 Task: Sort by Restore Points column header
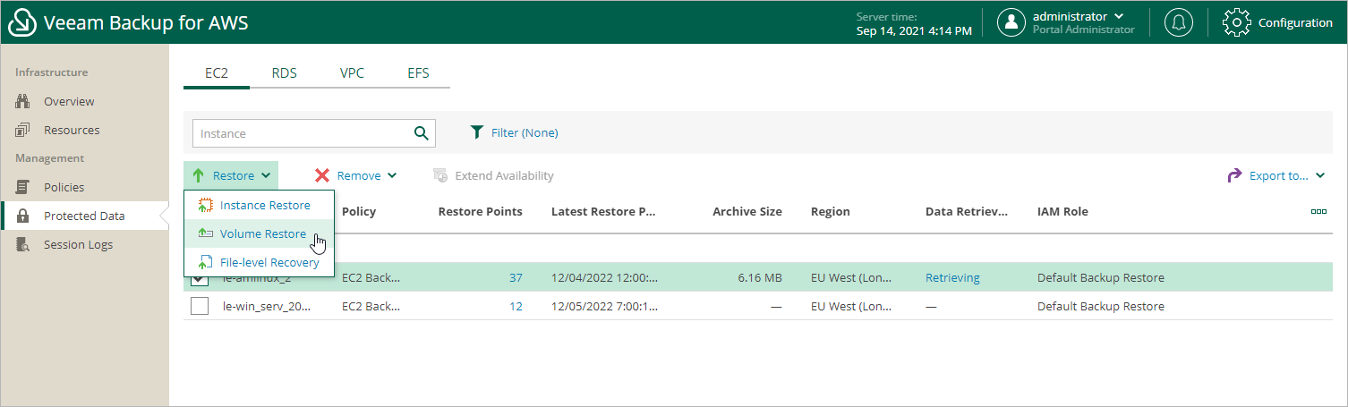point(480,211)
